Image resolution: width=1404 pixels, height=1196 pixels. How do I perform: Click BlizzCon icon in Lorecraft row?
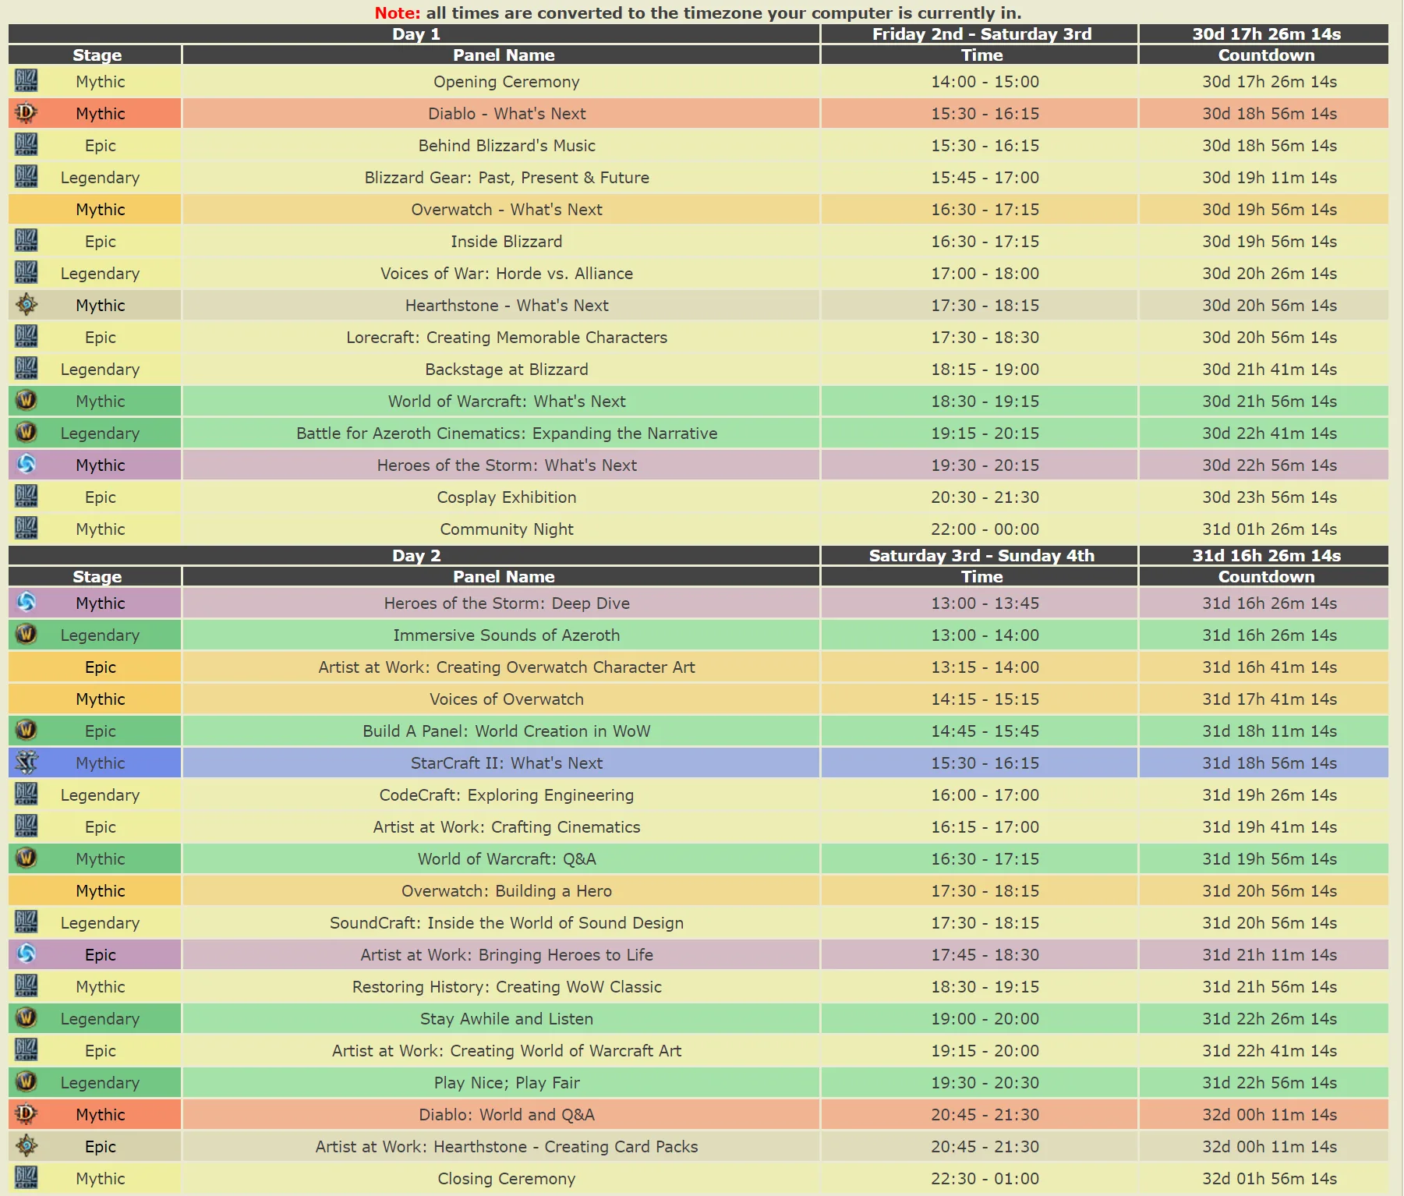(x=26, y=336)
